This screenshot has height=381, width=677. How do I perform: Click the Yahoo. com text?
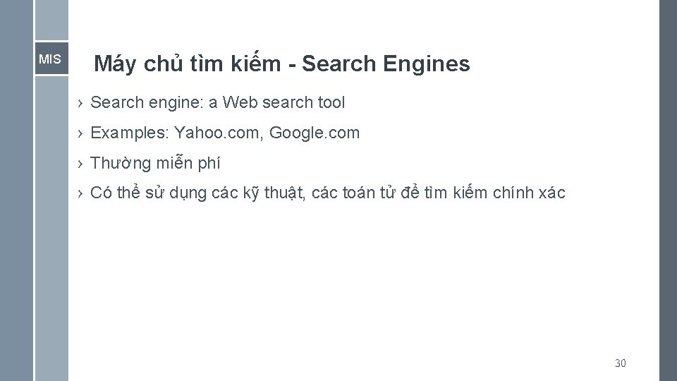click(x=217, y=133)
